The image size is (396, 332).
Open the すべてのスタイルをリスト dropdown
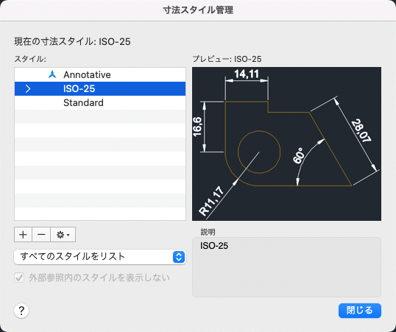pyautogui.click(x=100, y=257)
